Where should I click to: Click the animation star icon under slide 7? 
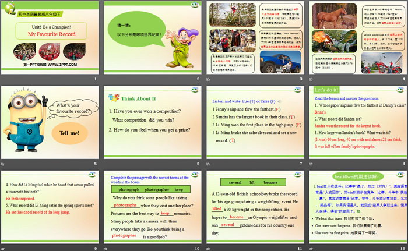coord(208,164)
